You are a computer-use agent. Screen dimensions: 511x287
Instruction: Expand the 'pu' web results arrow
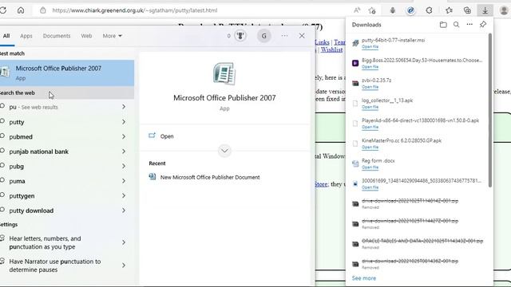tap(124, 107)
